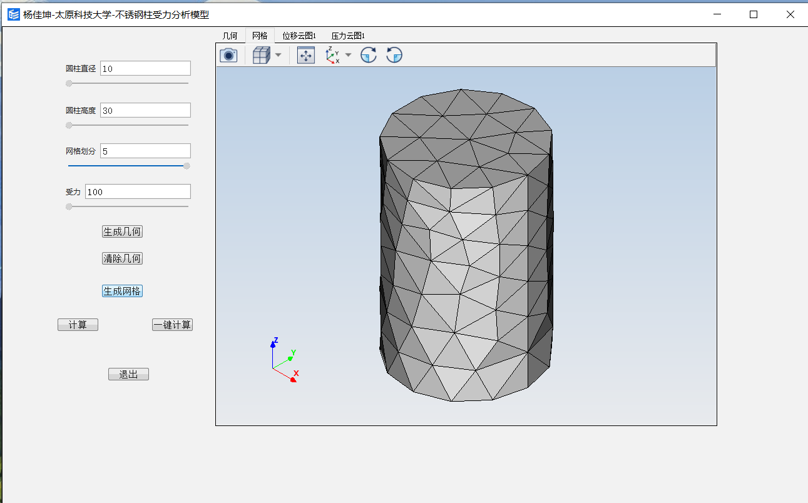Click the cylinder mesh in the viewport
The height and width of the screenshot is (503, 808).
pos(466,245)
